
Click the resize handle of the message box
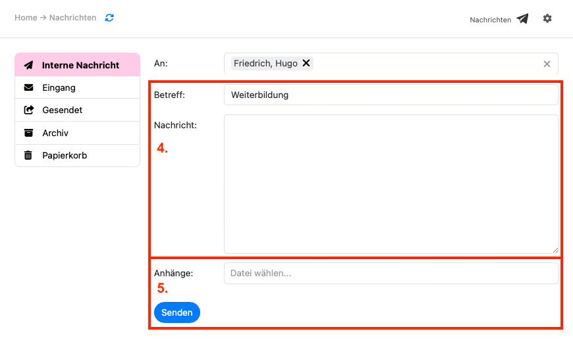555,250
